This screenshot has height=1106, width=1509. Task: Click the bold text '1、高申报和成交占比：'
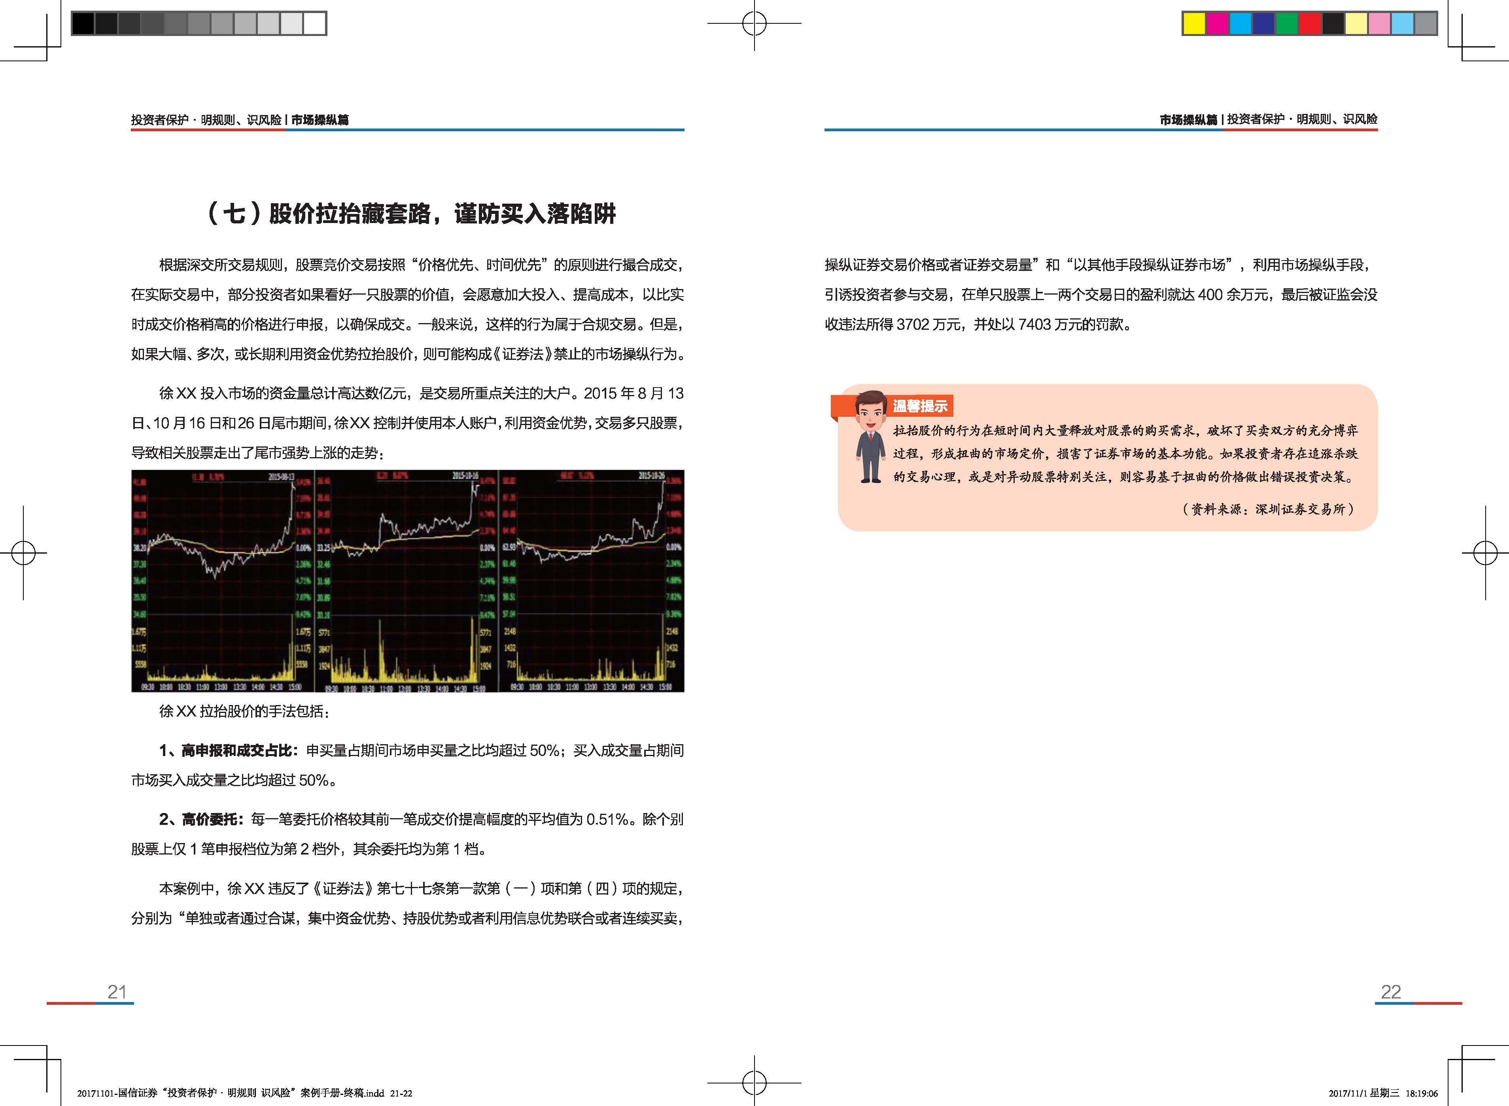coord(230,751)
